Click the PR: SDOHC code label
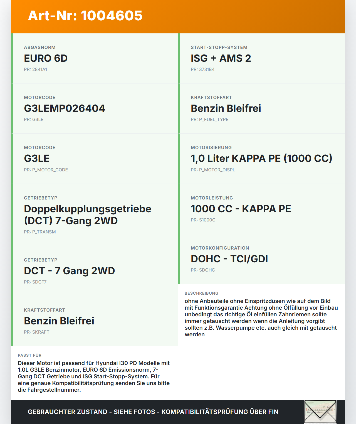Viewport: 356px width, 424px height. (203, 270)
